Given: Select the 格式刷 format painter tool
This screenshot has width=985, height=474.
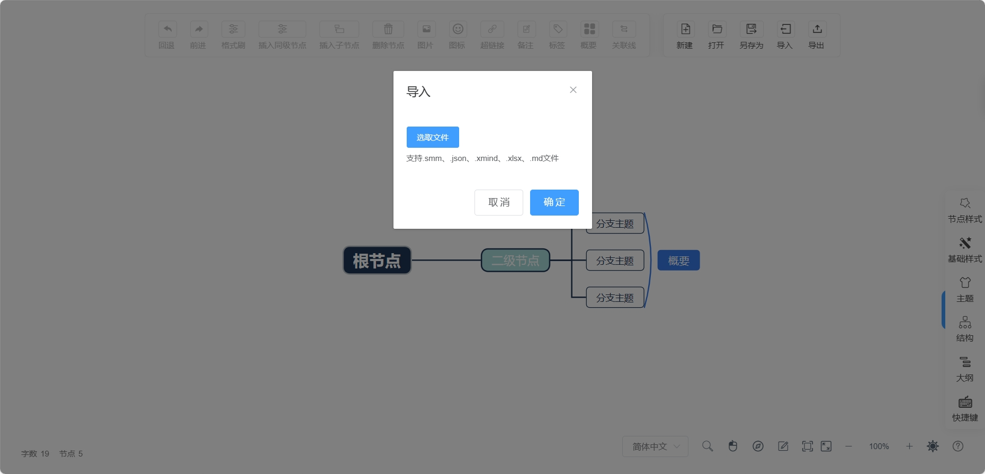Looking at the screenshot, I should [233, 29].
